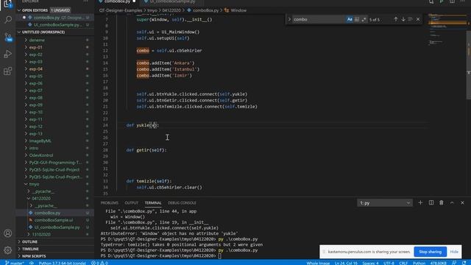Expand the exp-04 folder
471x265 pixels.
tap(35, 68)
